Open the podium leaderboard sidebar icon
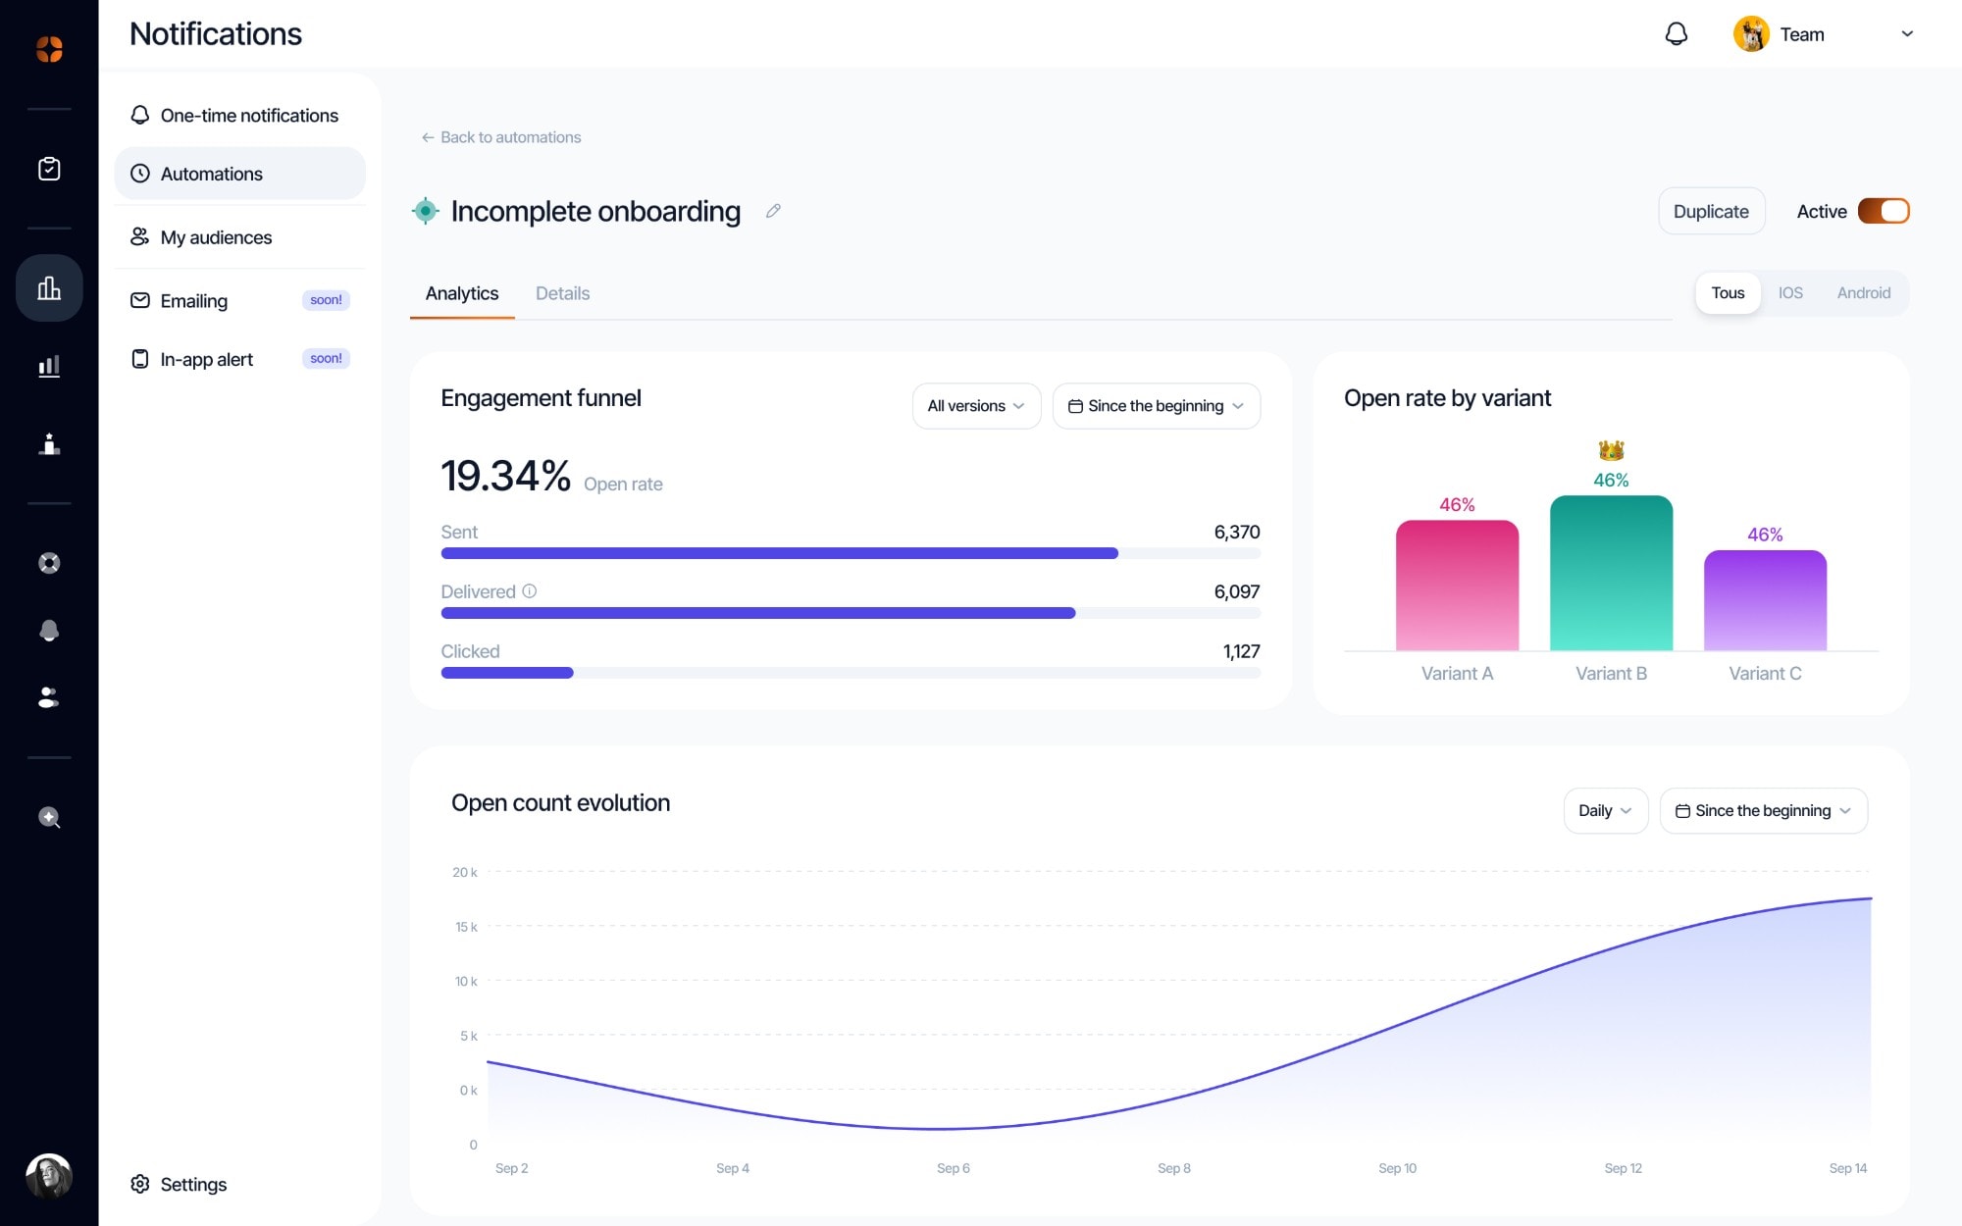The image size is (1962, 1226). [x=49, y=444]
